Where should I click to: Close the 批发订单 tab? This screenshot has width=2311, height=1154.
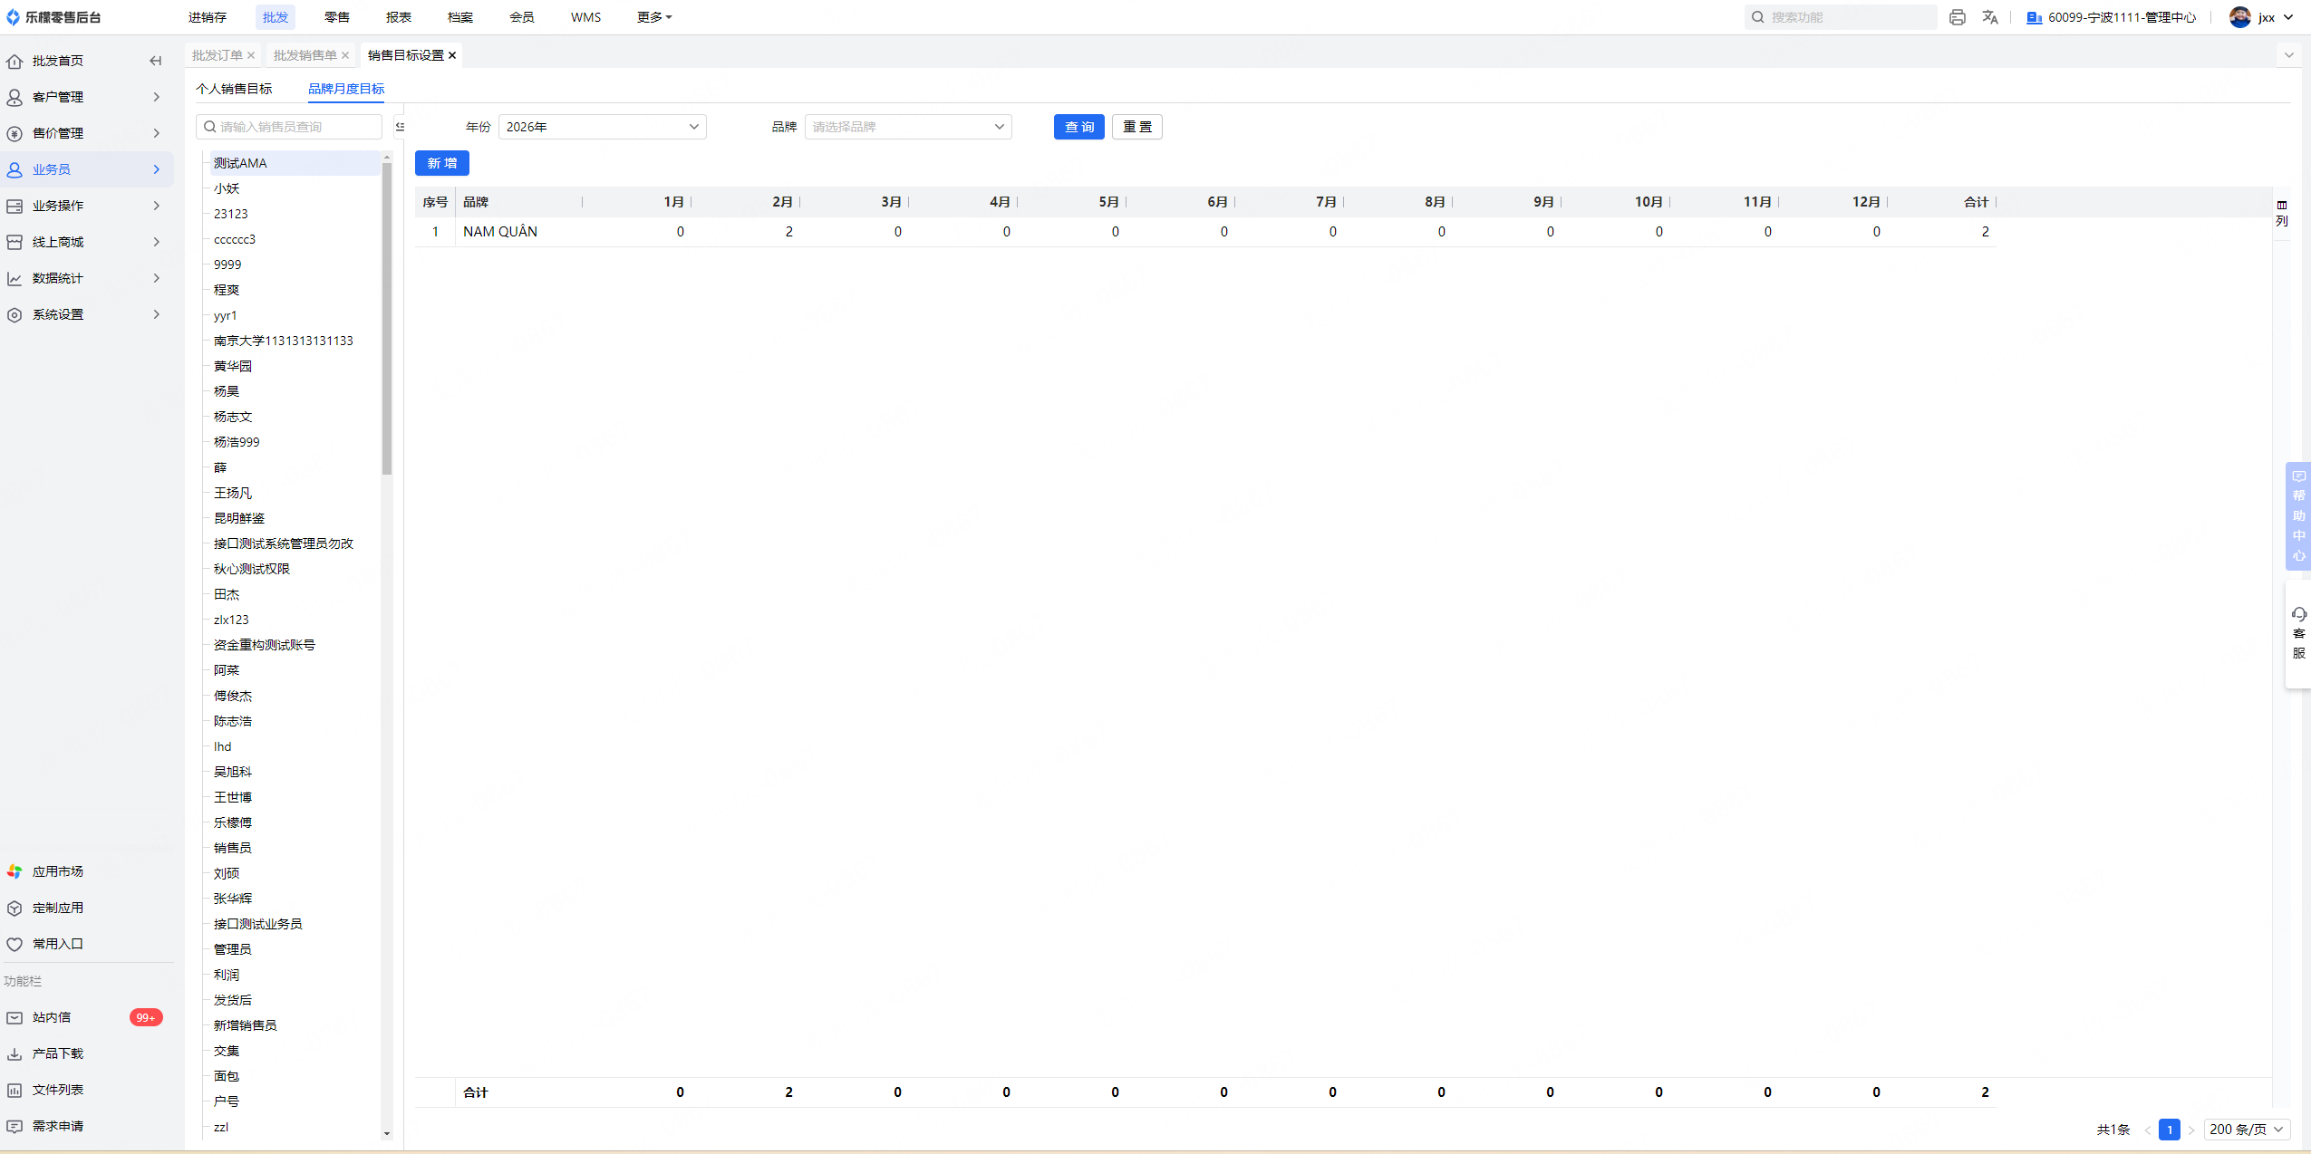[251, 55]
